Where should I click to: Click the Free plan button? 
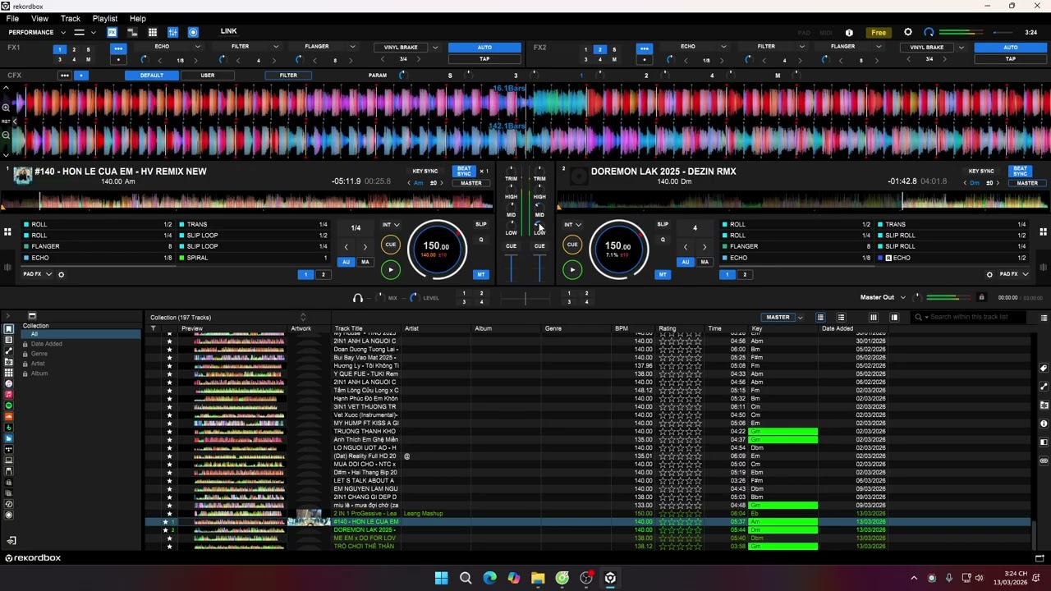coord(879,33)
